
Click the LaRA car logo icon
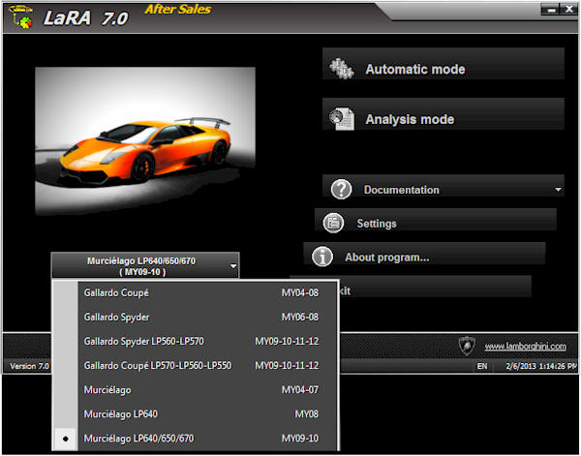(x=20, y=16)
